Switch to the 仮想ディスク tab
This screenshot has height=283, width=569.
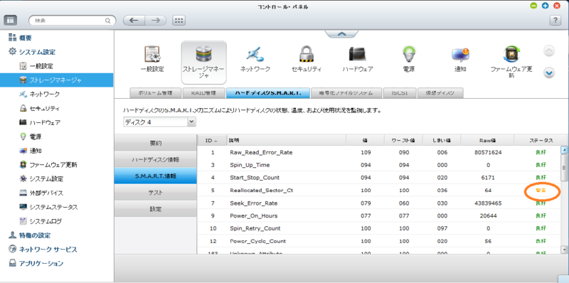440,93
